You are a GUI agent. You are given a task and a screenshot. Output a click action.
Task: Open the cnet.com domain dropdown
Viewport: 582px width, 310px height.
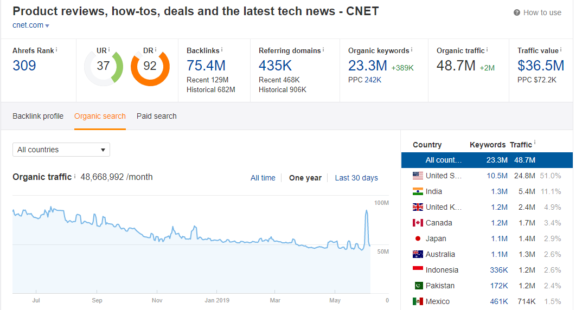click(31, 25)
